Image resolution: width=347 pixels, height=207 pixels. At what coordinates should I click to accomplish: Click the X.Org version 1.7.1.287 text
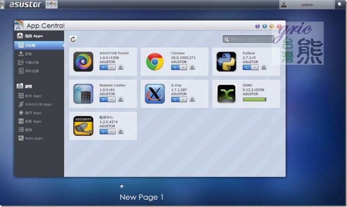point(179,90)
